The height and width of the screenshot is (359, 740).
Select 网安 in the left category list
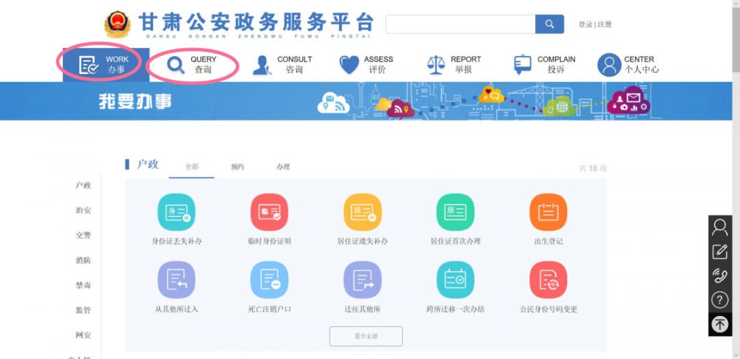point(84,335)
